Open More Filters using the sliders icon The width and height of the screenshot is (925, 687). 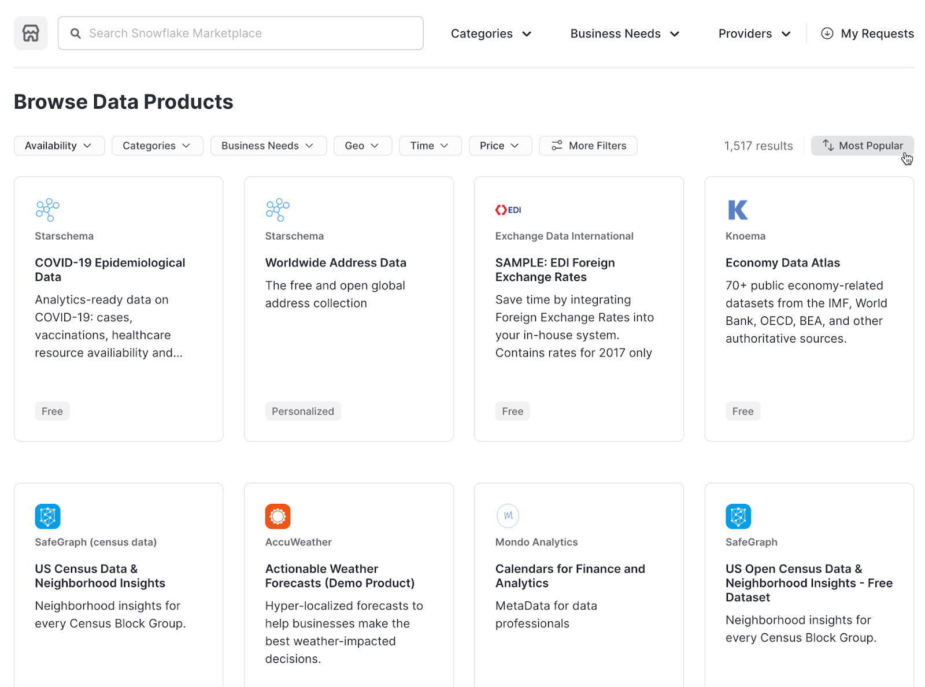click(557, 146)
